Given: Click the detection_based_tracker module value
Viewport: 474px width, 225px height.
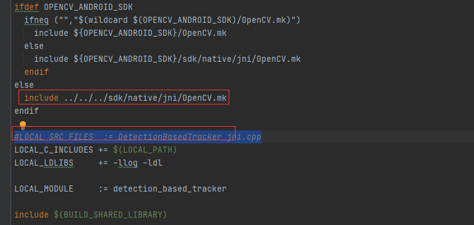Looking at the screenshot, I should (x=170, y=189).
